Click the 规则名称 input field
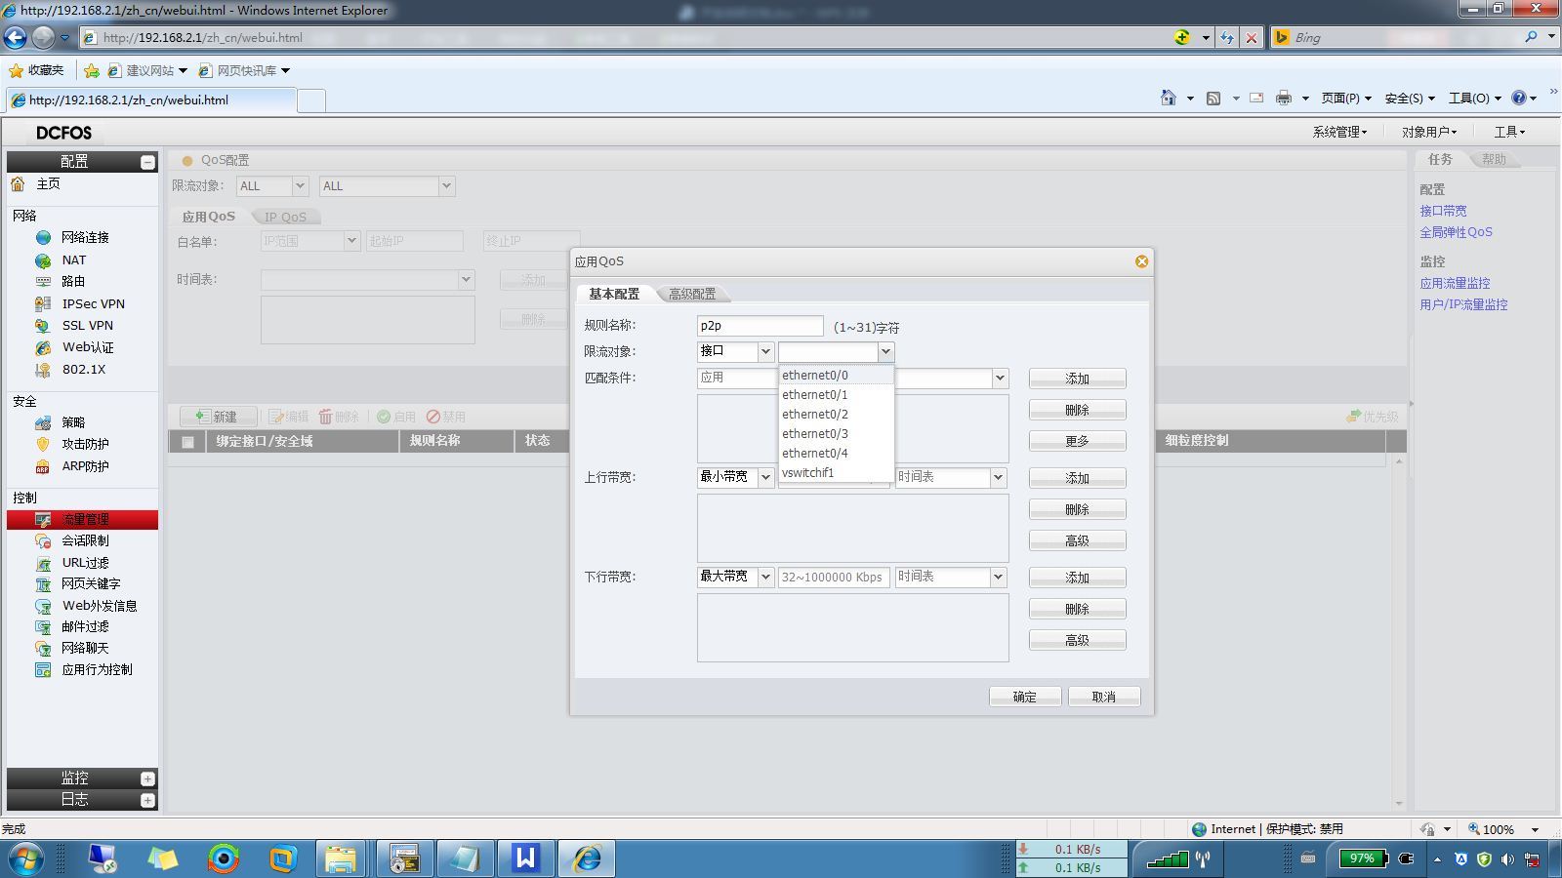The image size is (1562, 878). pyautogui.click(x=760, y=326)
